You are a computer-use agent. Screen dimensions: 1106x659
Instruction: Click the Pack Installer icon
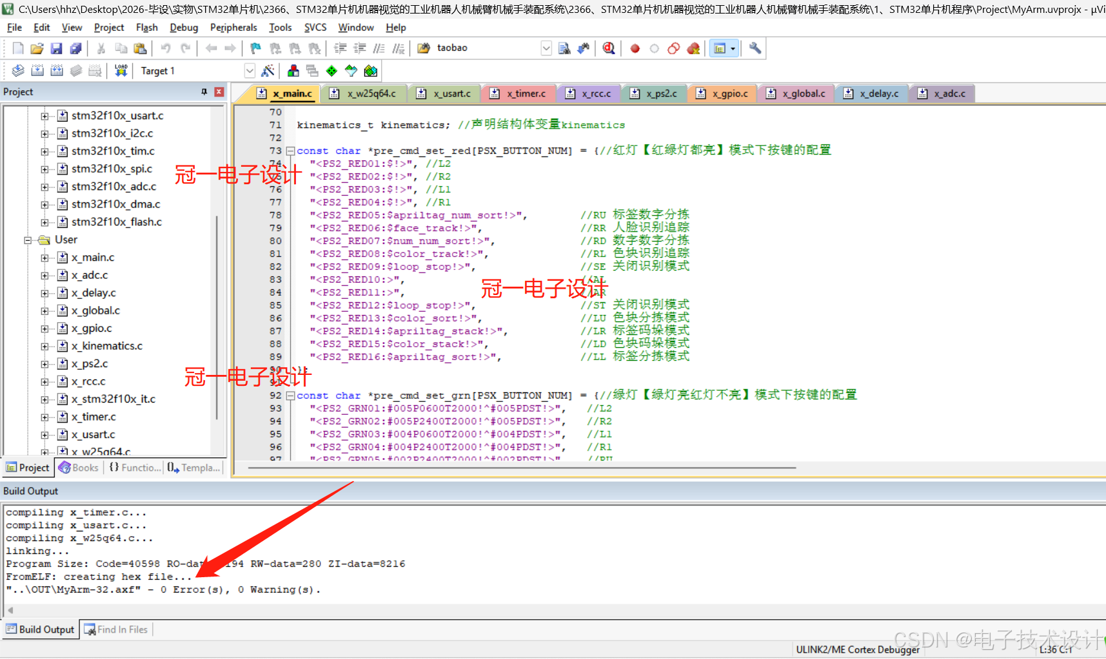click(370, 71)
